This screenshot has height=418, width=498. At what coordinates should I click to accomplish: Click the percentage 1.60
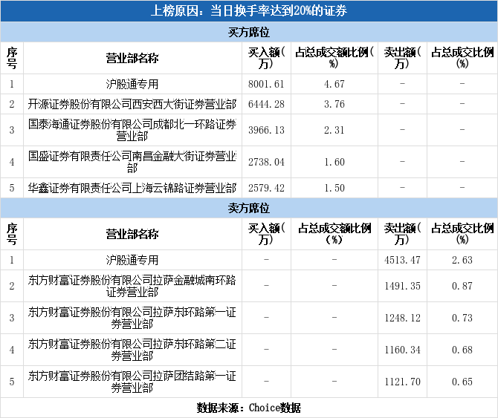coord(334,162)
